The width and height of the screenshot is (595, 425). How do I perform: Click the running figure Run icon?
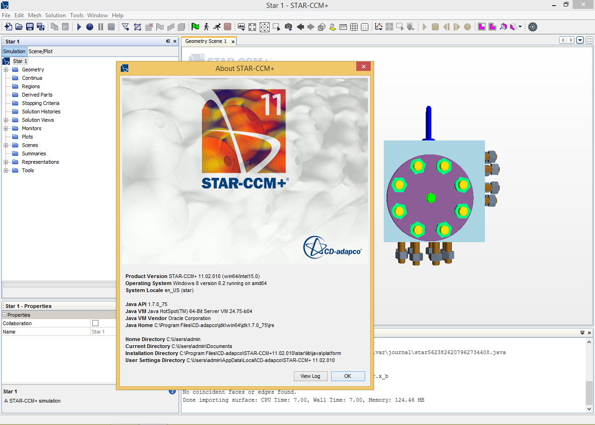click(217, 27)
